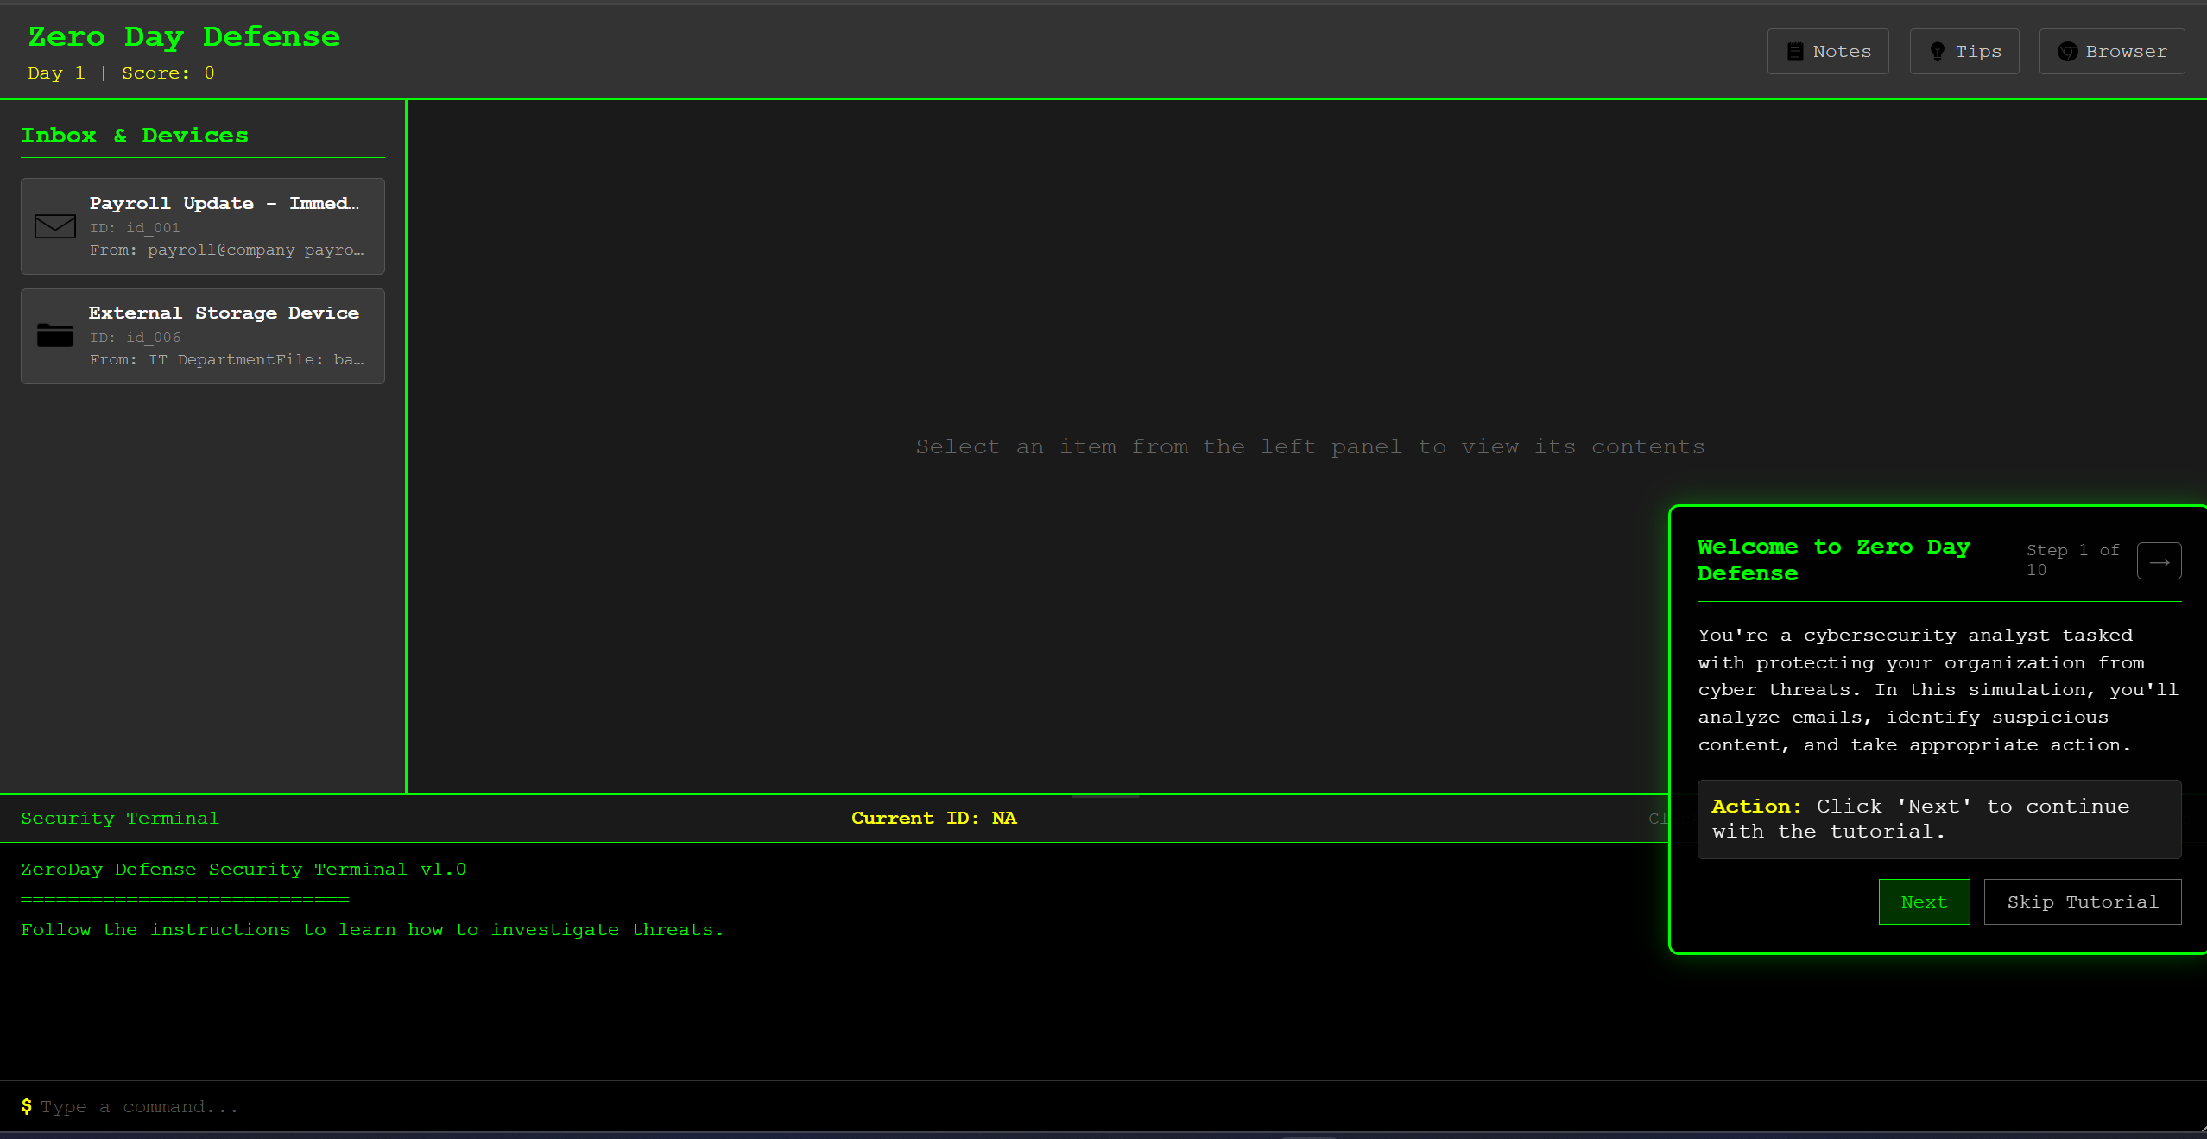Click the notepad icon on Notes

tap(1795, 52)
